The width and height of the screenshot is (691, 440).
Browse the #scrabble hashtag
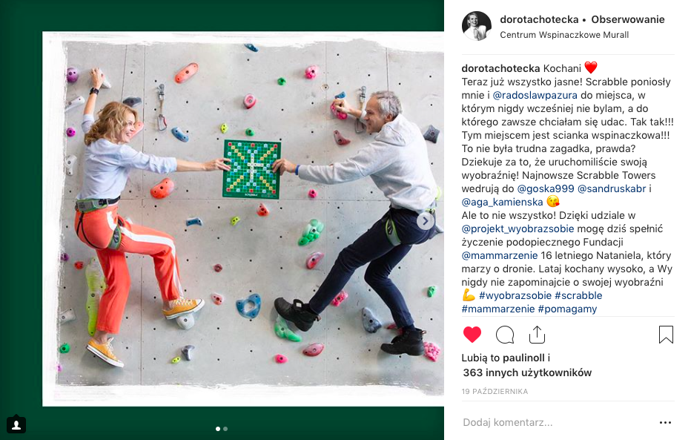pos(578,295)
